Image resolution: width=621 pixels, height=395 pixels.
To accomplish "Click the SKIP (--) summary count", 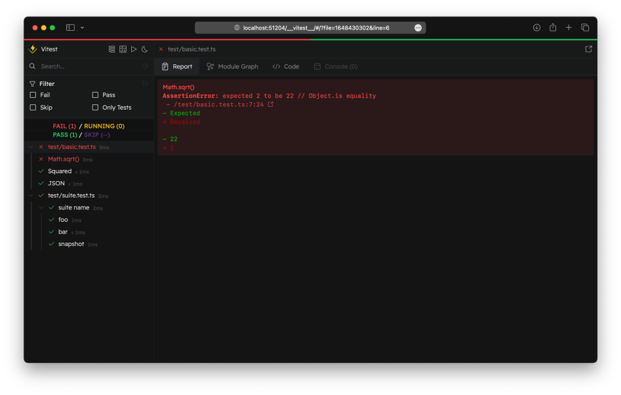I will pyautogui.click(x=97, y=135).
